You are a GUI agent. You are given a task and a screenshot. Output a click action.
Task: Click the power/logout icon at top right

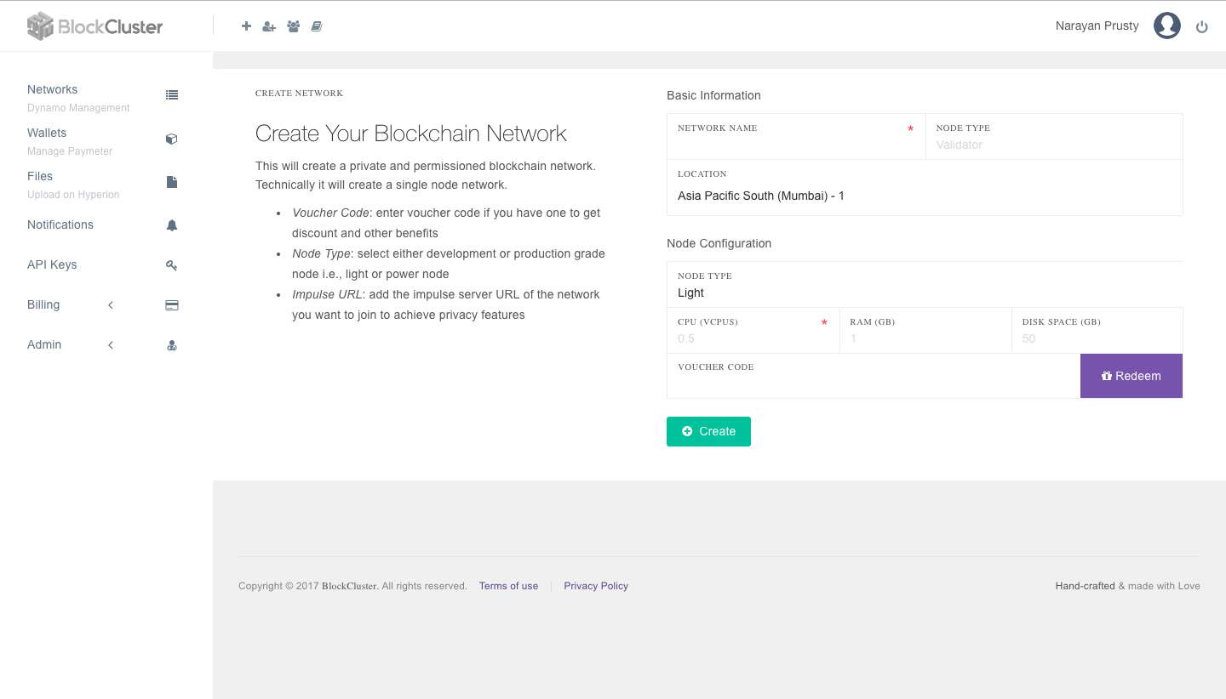pyautogui.click(x=1202, y=26)
